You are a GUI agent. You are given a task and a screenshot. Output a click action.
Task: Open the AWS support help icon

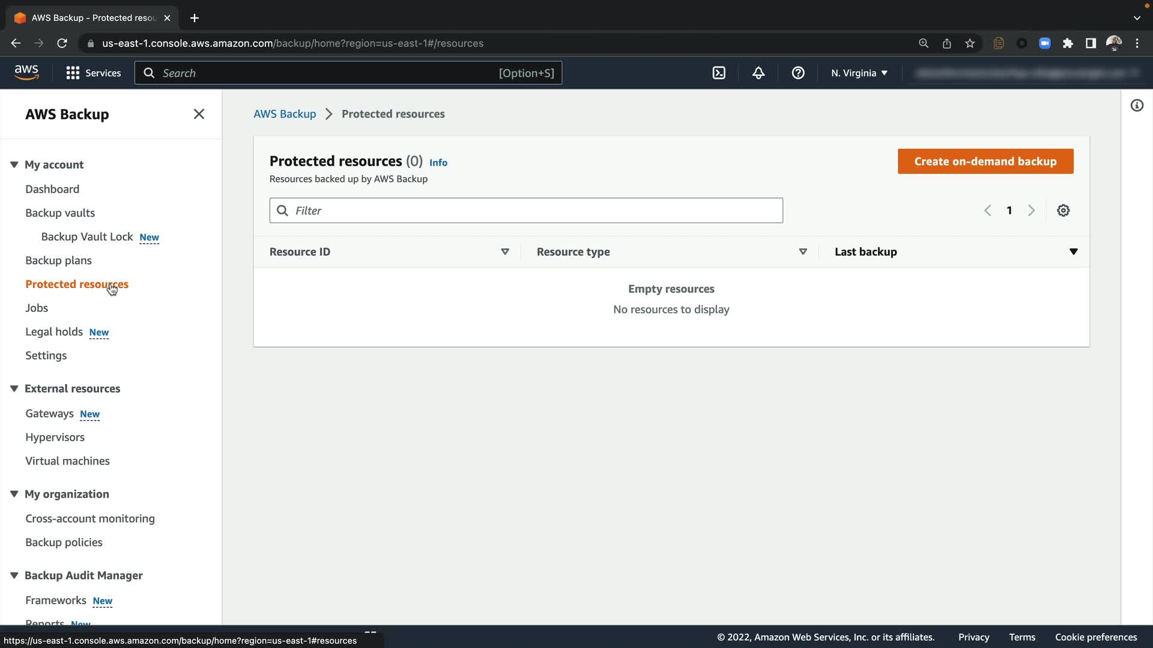click(x=798, y=73)
